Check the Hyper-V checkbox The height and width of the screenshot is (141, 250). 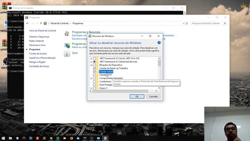click(x=95, y=88)
